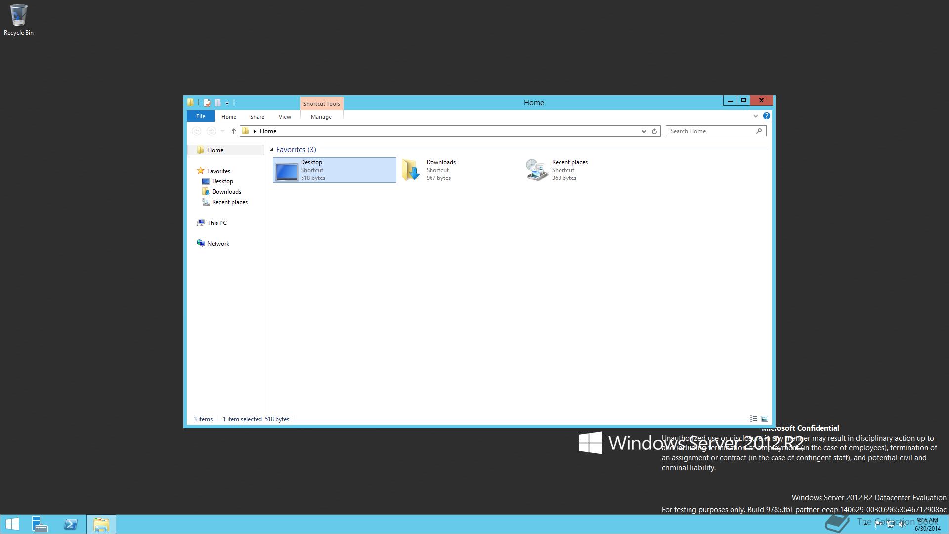The height and width of the screenshot is (534, 949).
Task: Maximize the Home Explorer window
Action: coord(743,101)
